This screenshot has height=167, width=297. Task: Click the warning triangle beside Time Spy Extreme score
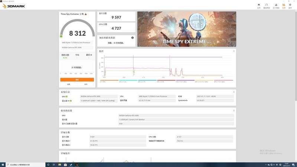tap(86, 14)
